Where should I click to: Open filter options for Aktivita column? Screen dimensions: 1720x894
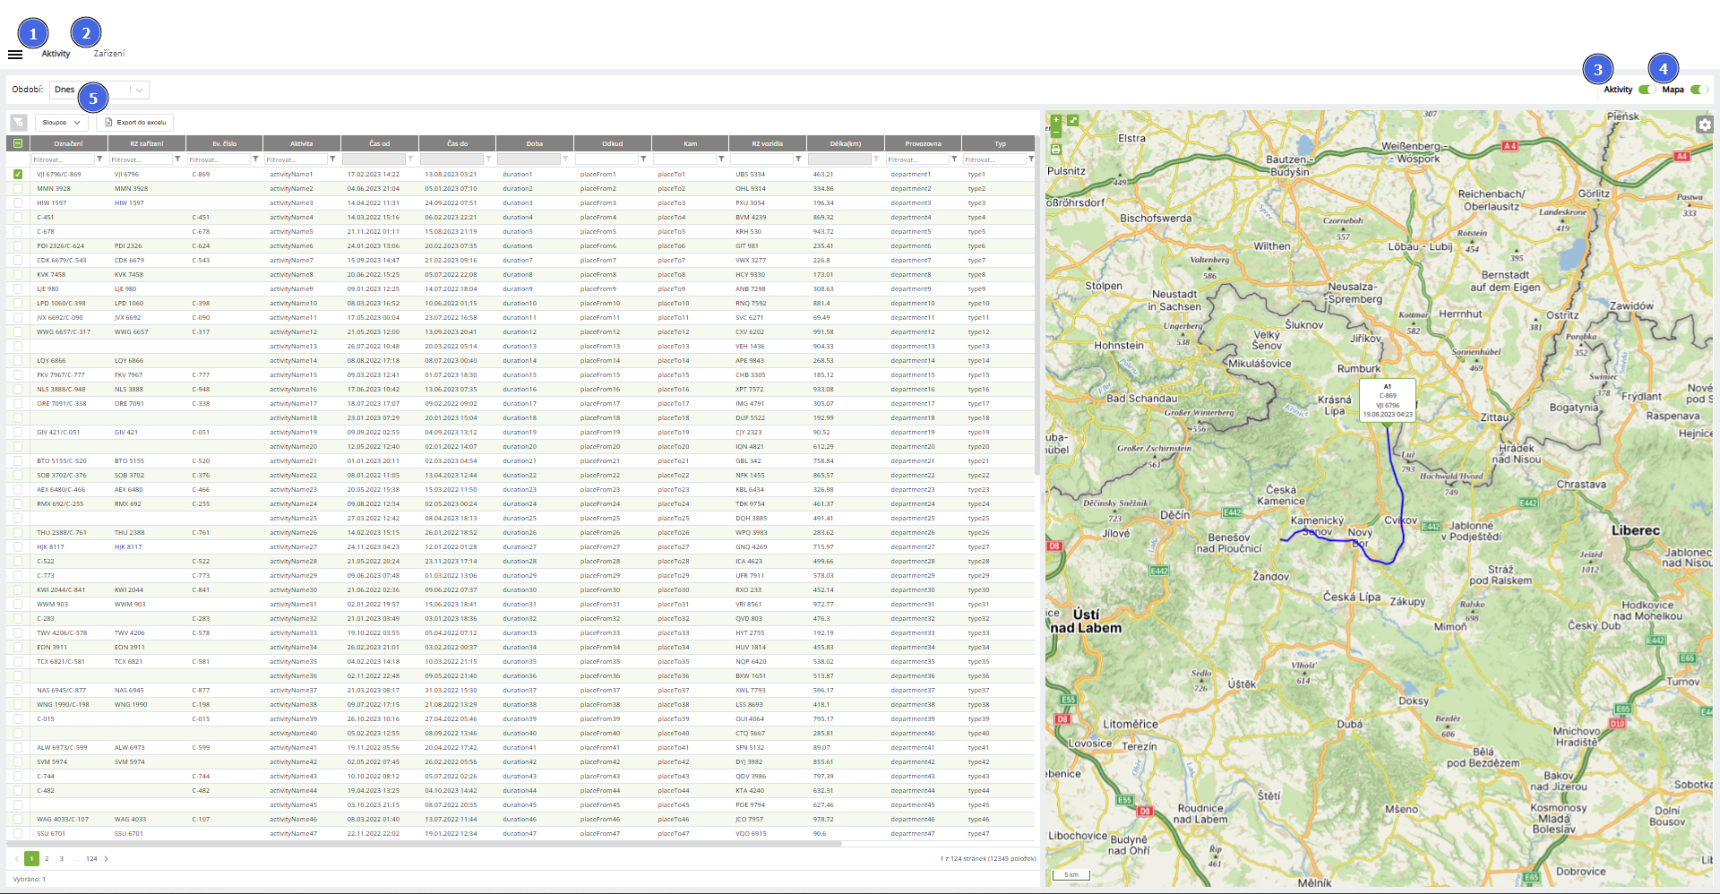click(332, 159)
